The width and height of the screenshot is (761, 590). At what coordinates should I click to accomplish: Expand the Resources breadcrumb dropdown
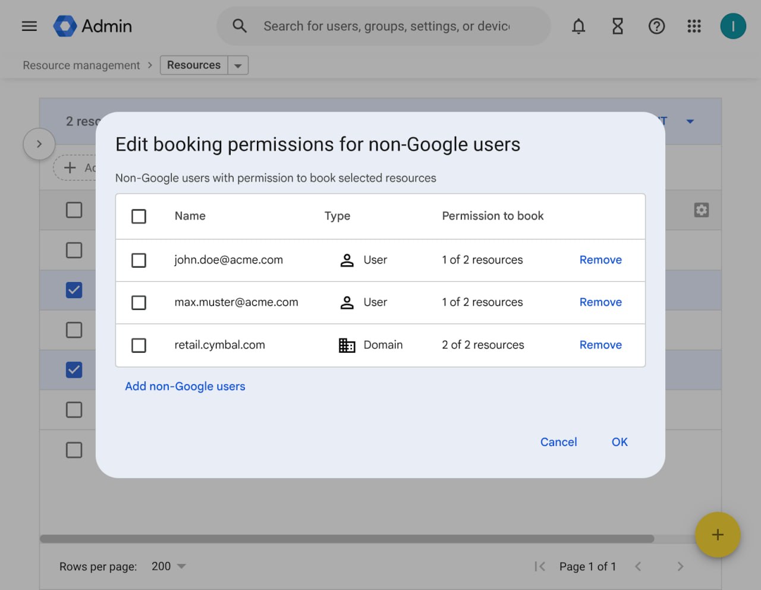coord(238,65)
